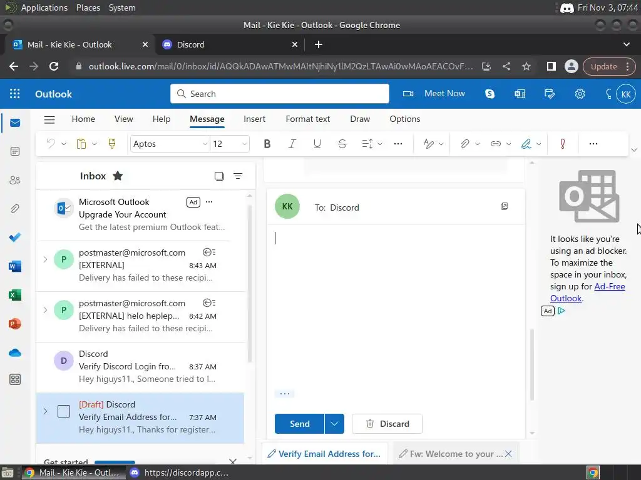Open the Filter icon in Inbox header
The width and height of the screenshot is (641, 480).
click(237, 176)
